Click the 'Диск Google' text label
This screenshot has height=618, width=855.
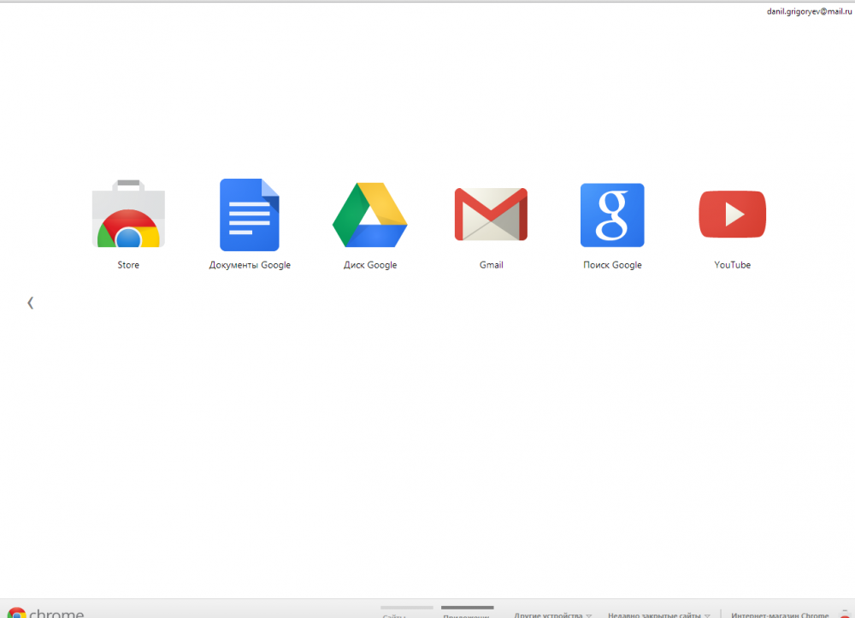pos(370,265)
